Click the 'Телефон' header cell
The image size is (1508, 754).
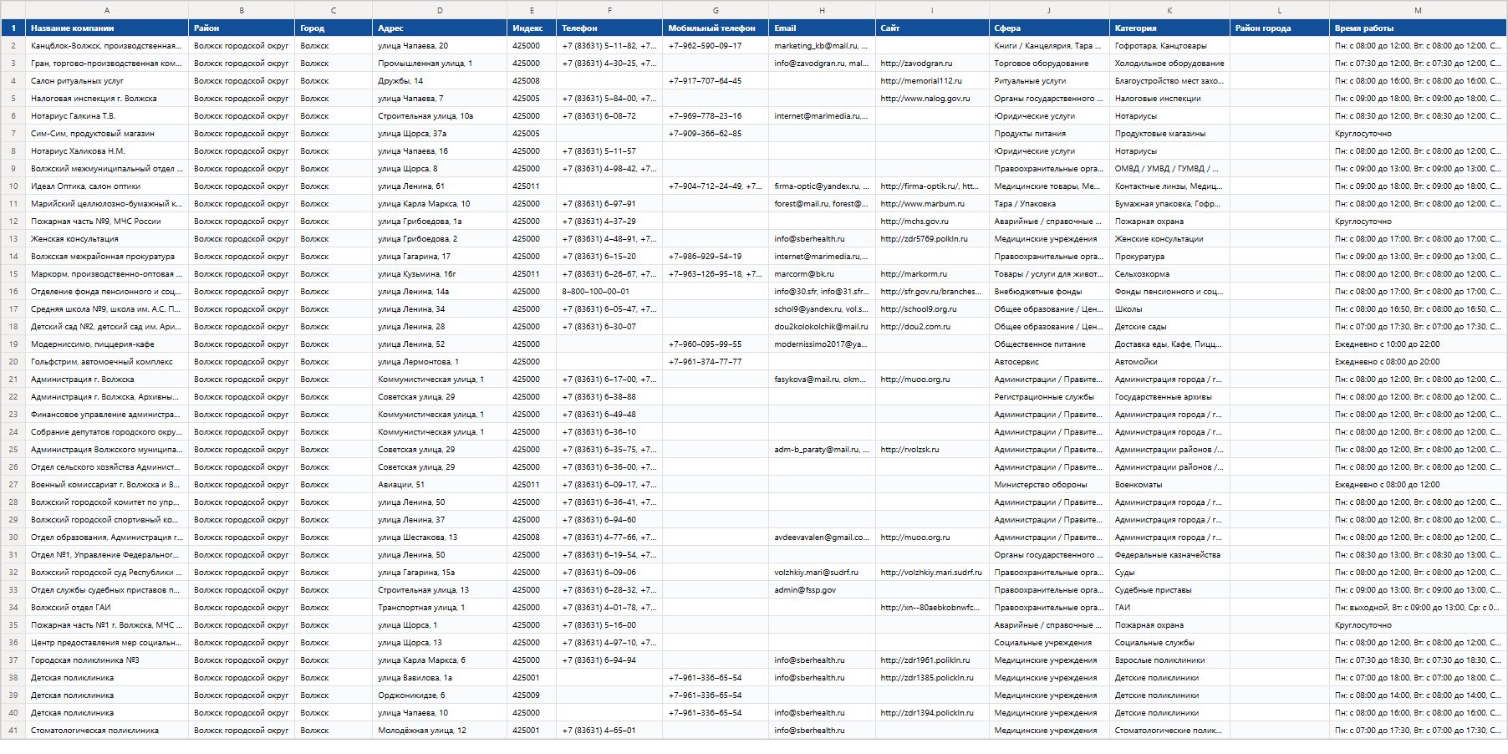coord(609,28)
